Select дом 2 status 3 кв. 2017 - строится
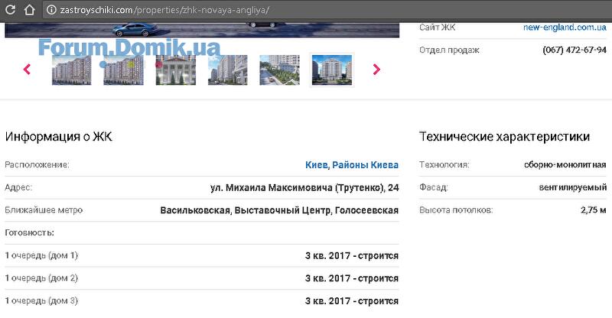Image resolution: width=612 pixels, height=318 pixels. [x=352, y=278]
